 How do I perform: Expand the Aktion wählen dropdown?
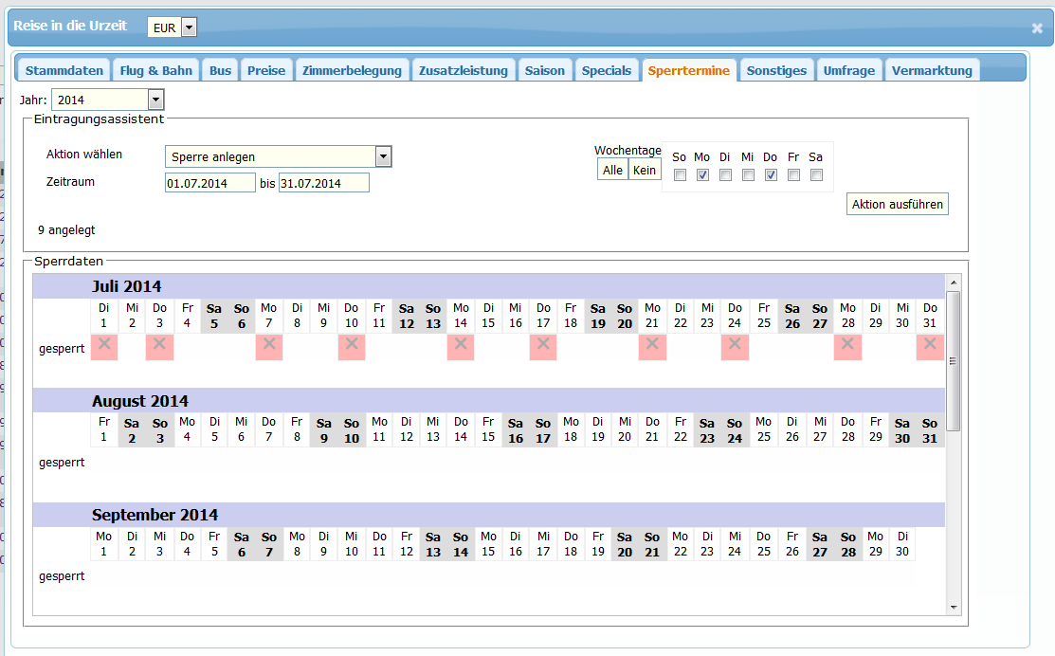point(383,156)
